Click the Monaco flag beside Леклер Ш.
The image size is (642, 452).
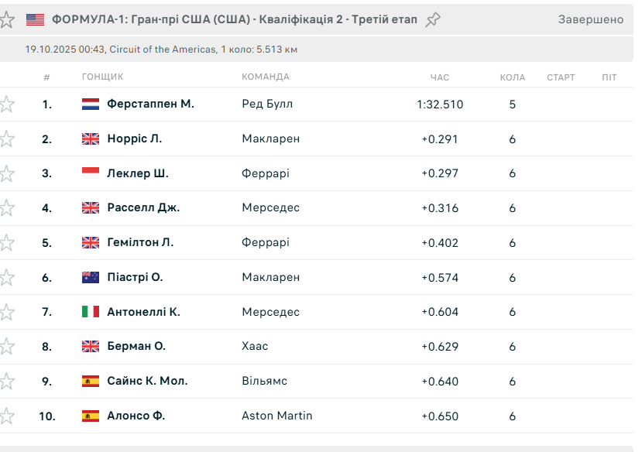(x=91, y=173)
